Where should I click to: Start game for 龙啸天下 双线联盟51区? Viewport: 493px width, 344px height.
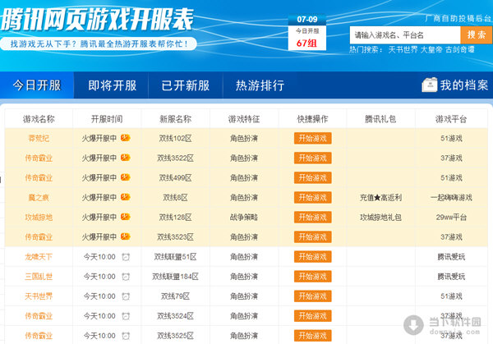312,257
